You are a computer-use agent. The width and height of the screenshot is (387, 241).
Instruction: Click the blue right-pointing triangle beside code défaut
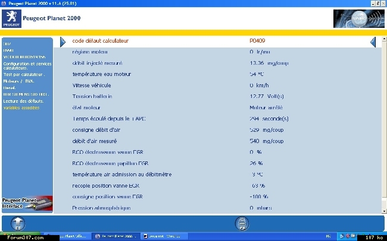[63, 42]
